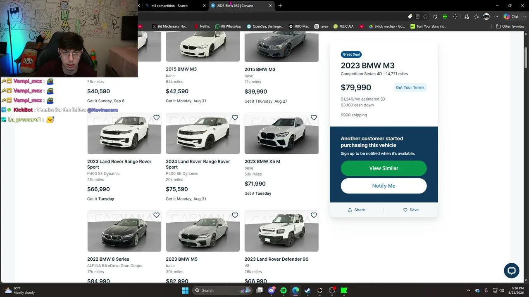Share the 2023 BMW M3 listing

click(356, 210)
